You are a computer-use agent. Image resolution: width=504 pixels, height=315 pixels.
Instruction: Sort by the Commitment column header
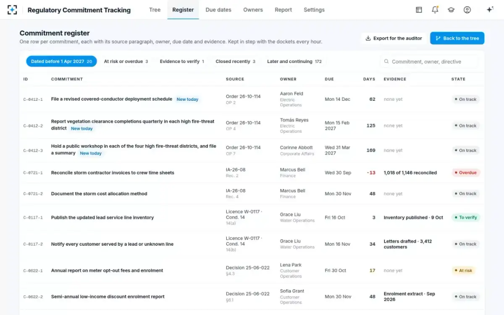click(67, 79)
